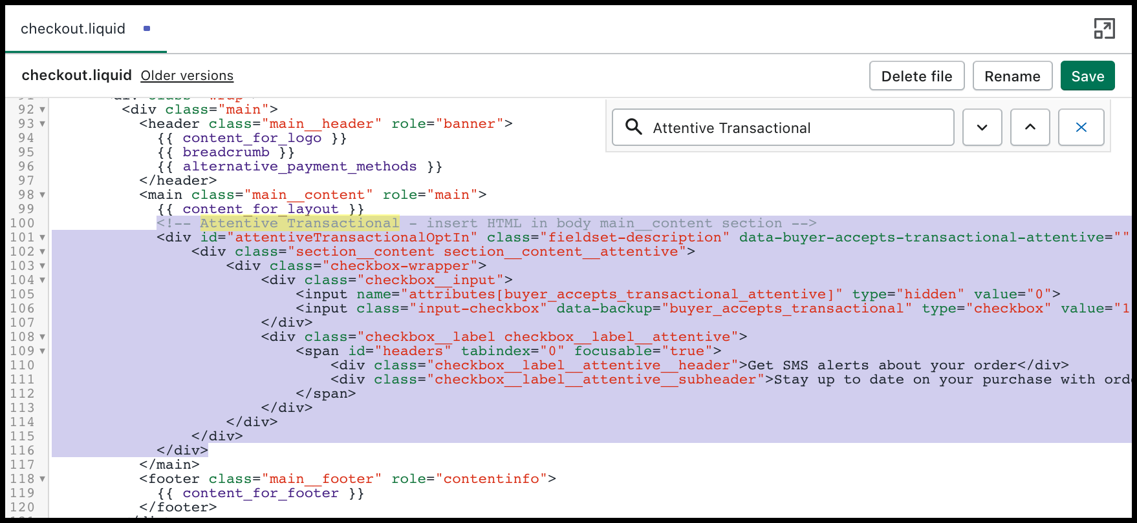This screenshot has width=1137, height=523.
Task: Collapse code fold at line 92
Action: coord(43,110)
